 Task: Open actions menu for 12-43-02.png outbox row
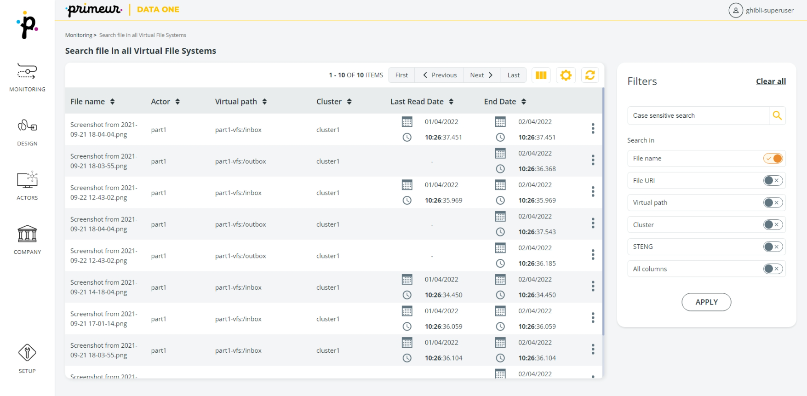point(593,255)
